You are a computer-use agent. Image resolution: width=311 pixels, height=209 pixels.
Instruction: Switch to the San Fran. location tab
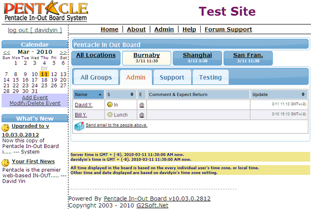[248, 58]
